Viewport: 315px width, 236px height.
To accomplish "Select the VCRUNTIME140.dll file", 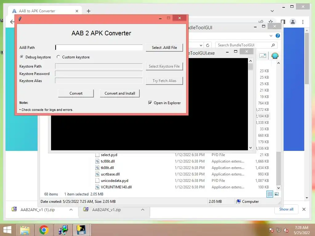I will tap(116, 187).
